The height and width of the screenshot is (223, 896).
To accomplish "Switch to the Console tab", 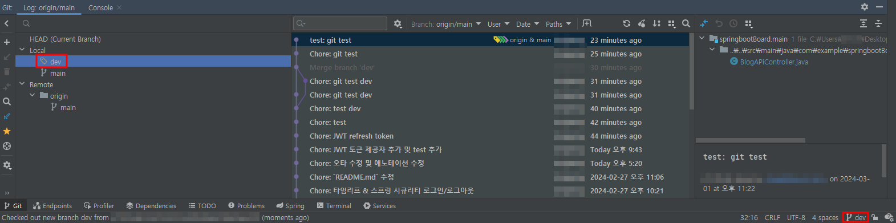I will click(x=100, y=8).
